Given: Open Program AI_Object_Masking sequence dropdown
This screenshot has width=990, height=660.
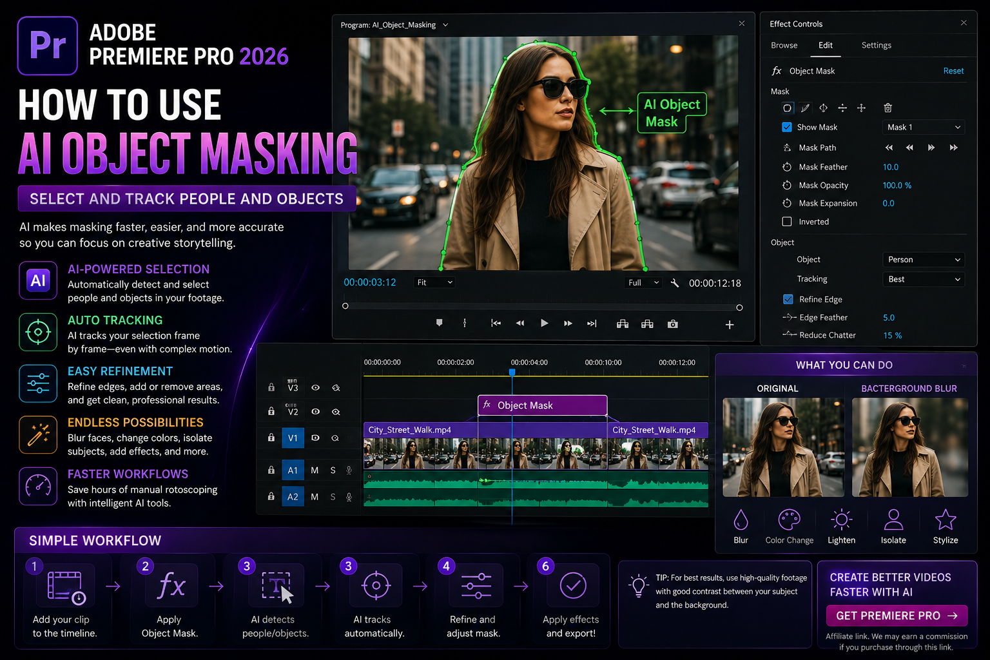Looking at the screenshot, I should [445, 25].
